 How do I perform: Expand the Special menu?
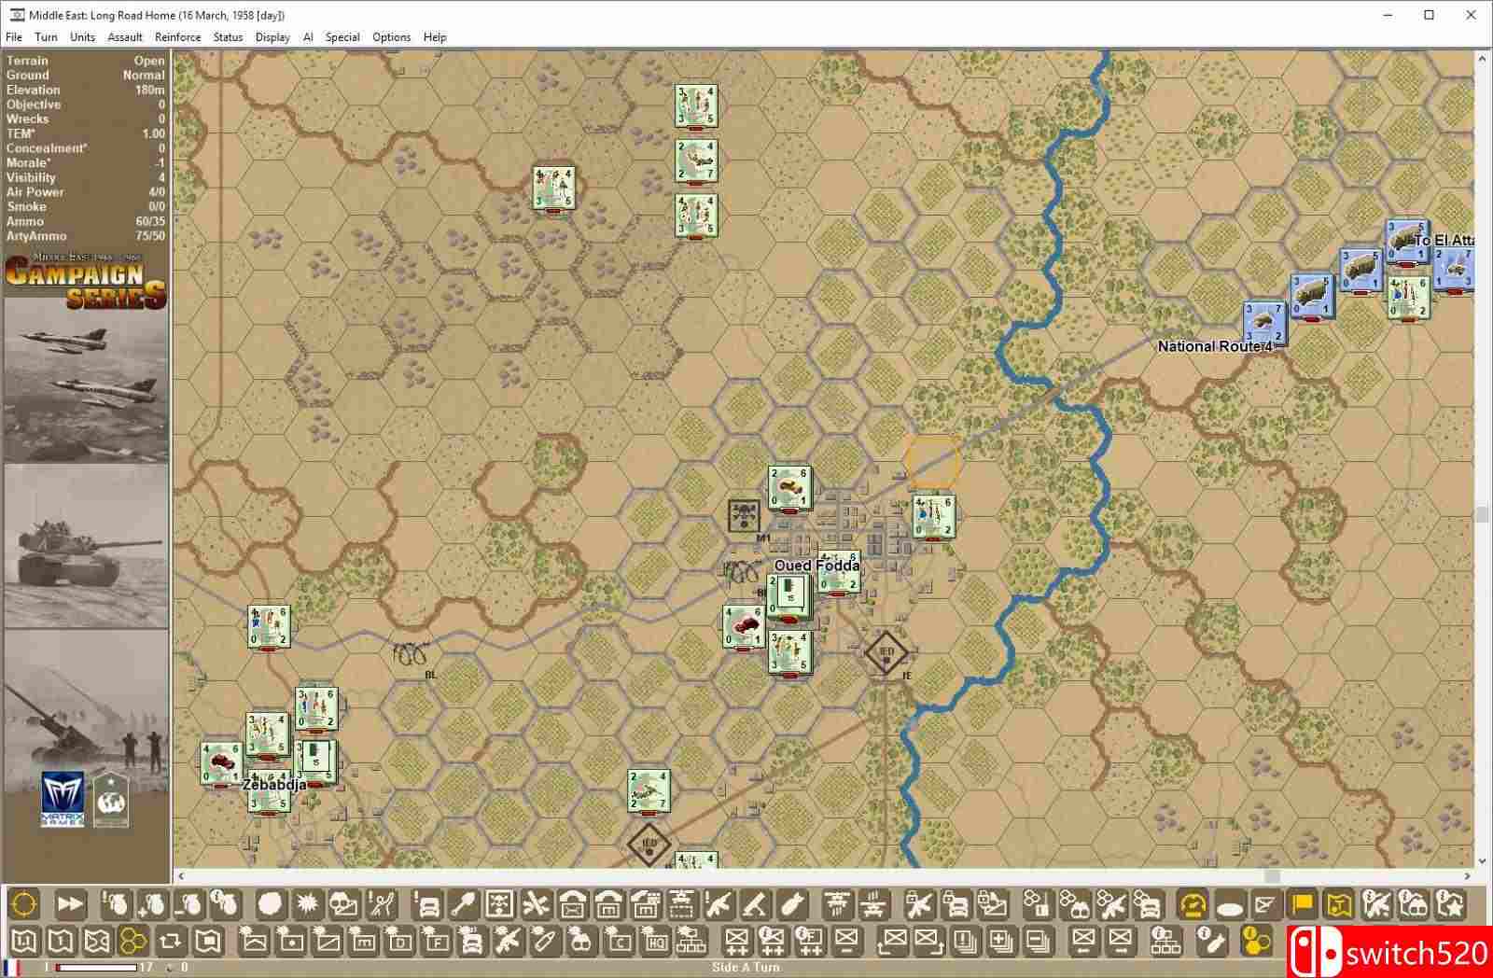coord(342,37)
